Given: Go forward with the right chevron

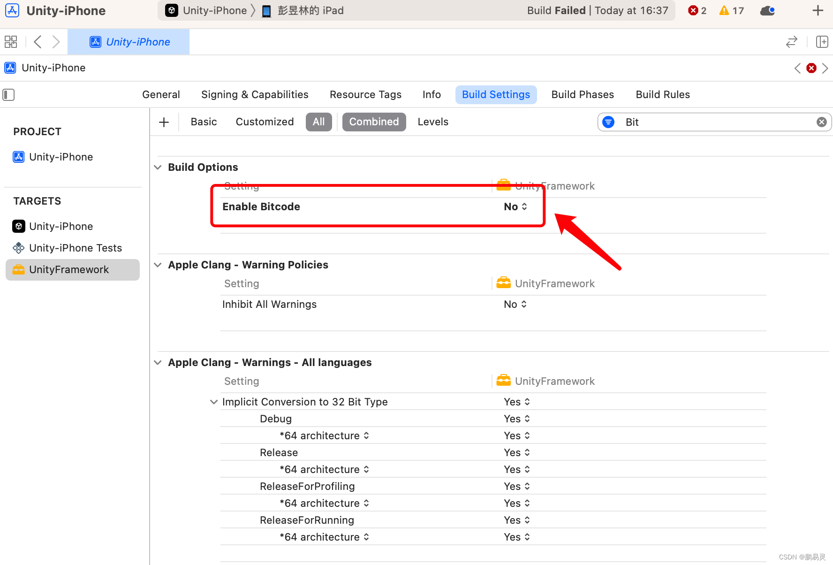Looking at the screenshot, I should (x=56, y=42).
